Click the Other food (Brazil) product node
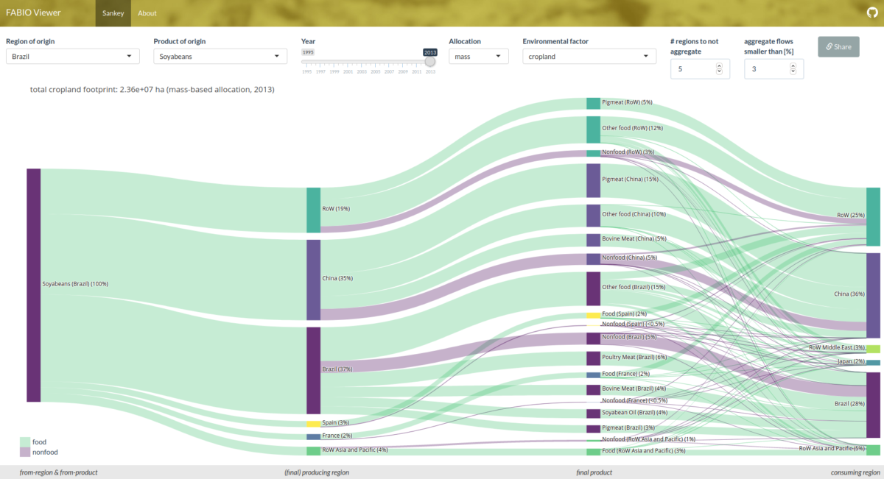Image resolution: width=884 pixels, height=479 pixels. [x=593, y=288]
